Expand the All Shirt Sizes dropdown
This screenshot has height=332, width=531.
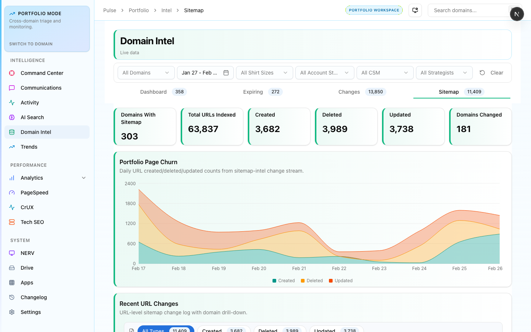(x=264, y=73)
